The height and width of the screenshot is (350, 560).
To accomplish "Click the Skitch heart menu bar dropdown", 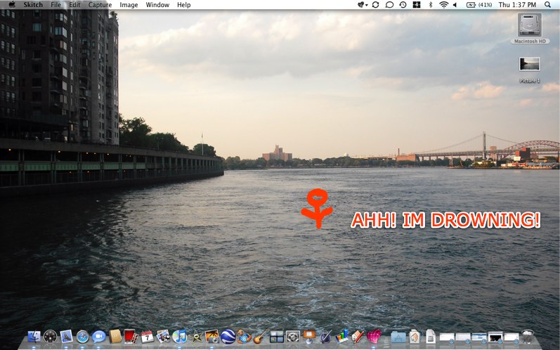I will click(363, 5).
